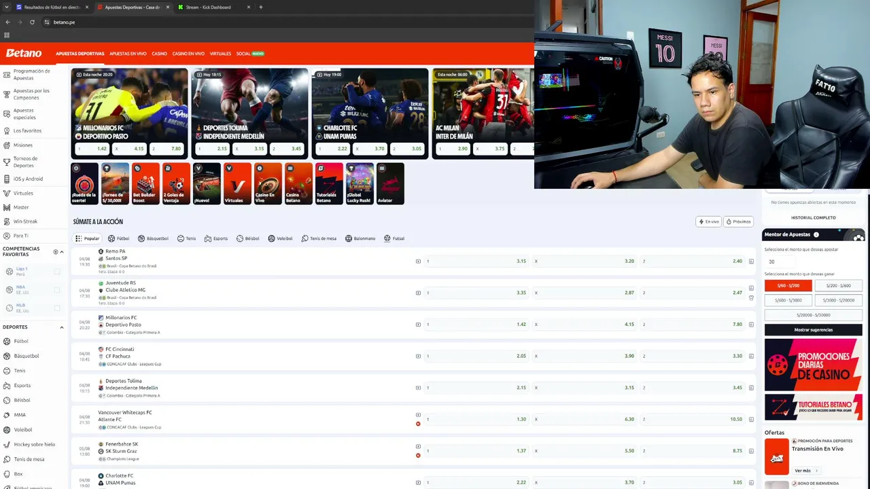870x489 pixels.
Task: Bet on draw at 4.15 in Millonarios list row
Action: [x=585, y=325]
